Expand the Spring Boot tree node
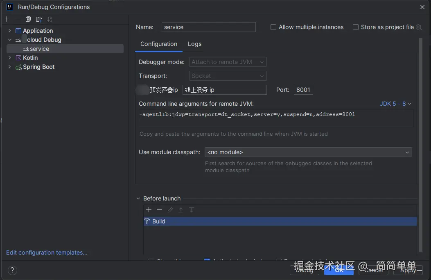The image size is (431, 280). (10, 67)
